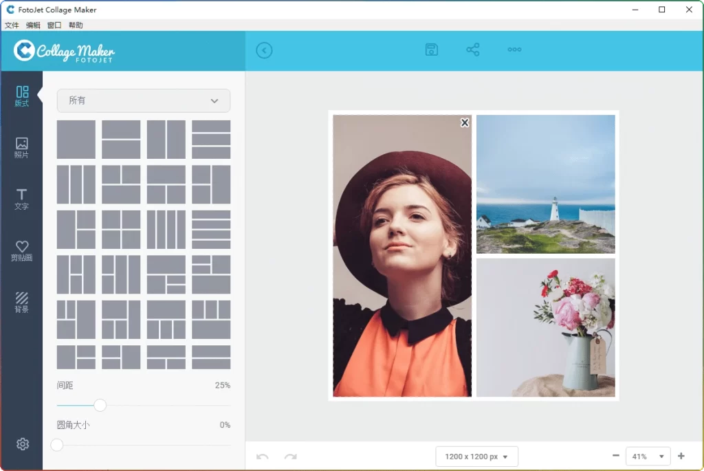Click the zoom in plus button
This screenshot has width=704, height=471.
click(681, 456)
